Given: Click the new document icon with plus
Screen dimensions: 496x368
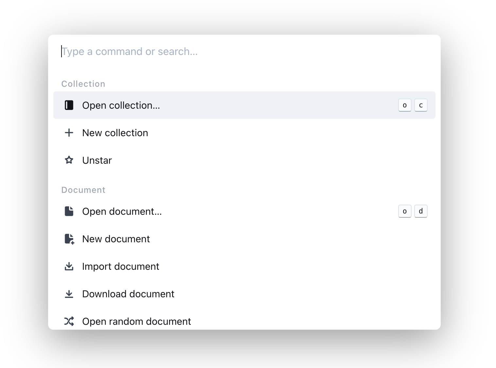Looking at the screenshot, I should pos(69,239).
